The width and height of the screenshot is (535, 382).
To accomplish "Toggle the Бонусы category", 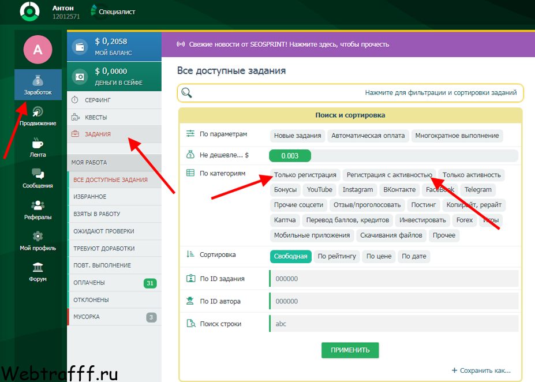I will point(285,190).
